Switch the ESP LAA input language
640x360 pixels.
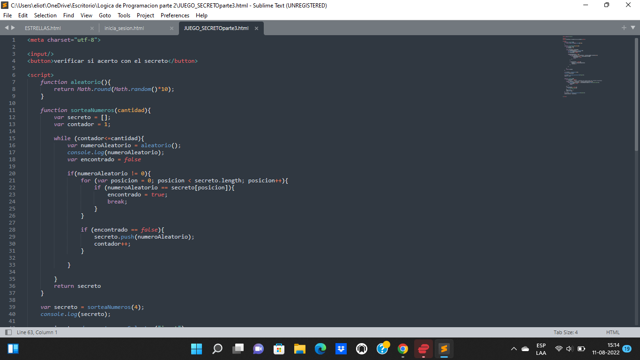click(541, 349)
